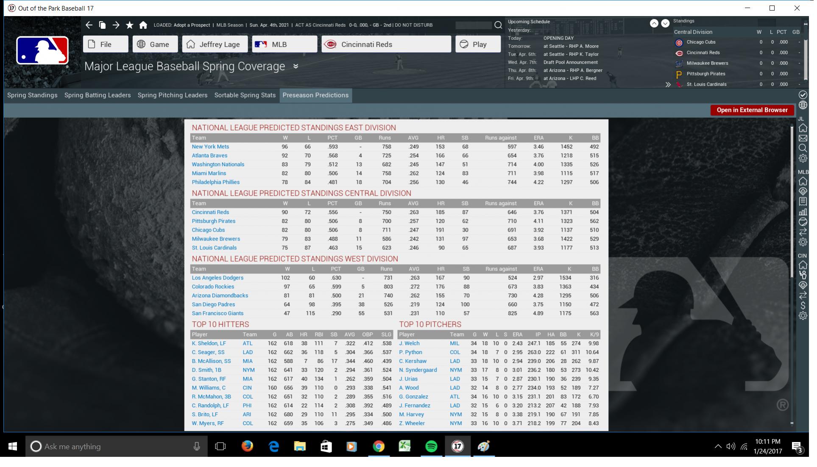
Task: Click MLB transactions arrows icon
Action: pos(803,232)
